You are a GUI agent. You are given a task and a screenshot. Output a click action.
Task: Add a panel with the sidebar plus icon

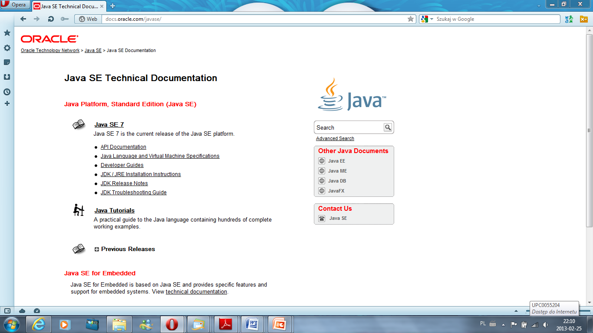(7, 104)
